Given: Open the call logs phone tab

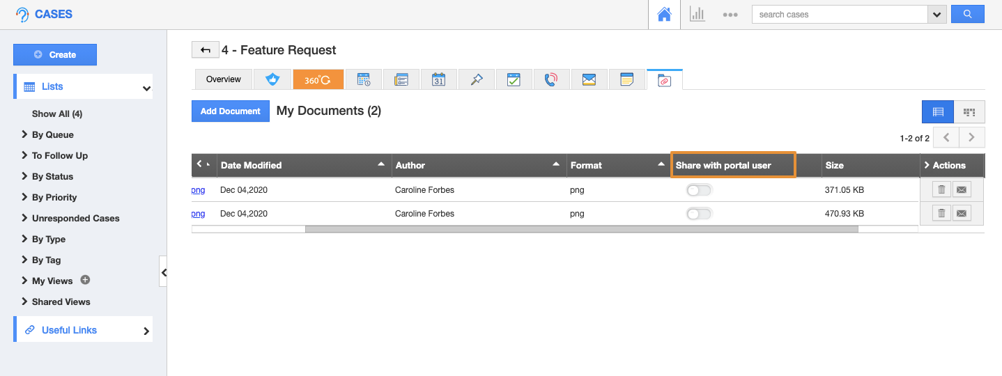Looking at the screenshot, I should pyautogui.click(x=551, y=79).
